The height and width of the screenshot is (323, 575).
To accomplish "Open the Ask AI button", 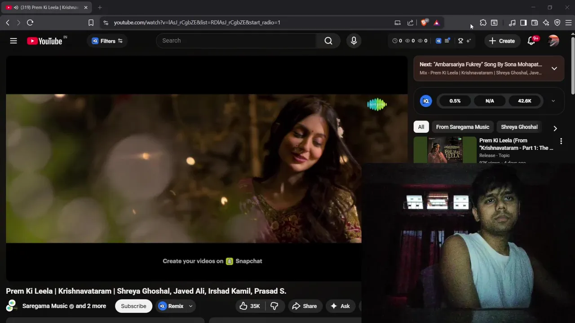I will pyautogui.click(x=341, y=306).
